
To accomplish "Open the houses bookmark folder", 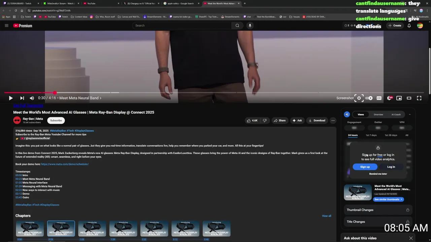I will tap(294, 16).
